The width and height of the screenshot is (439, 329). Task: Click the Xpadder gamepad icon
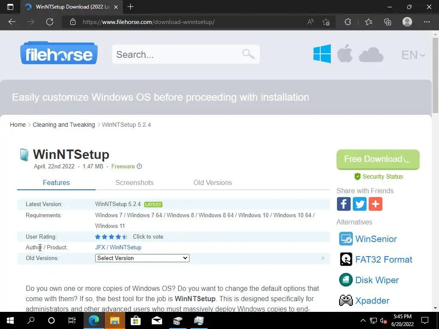[346, 300]
